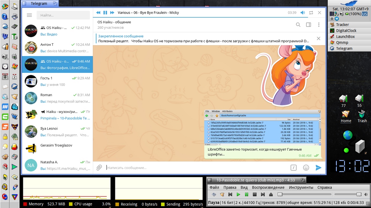The height and width of the screenshot is (208, 371).
Task: Click Qmmp add file icon
Action: coord(214,194)
